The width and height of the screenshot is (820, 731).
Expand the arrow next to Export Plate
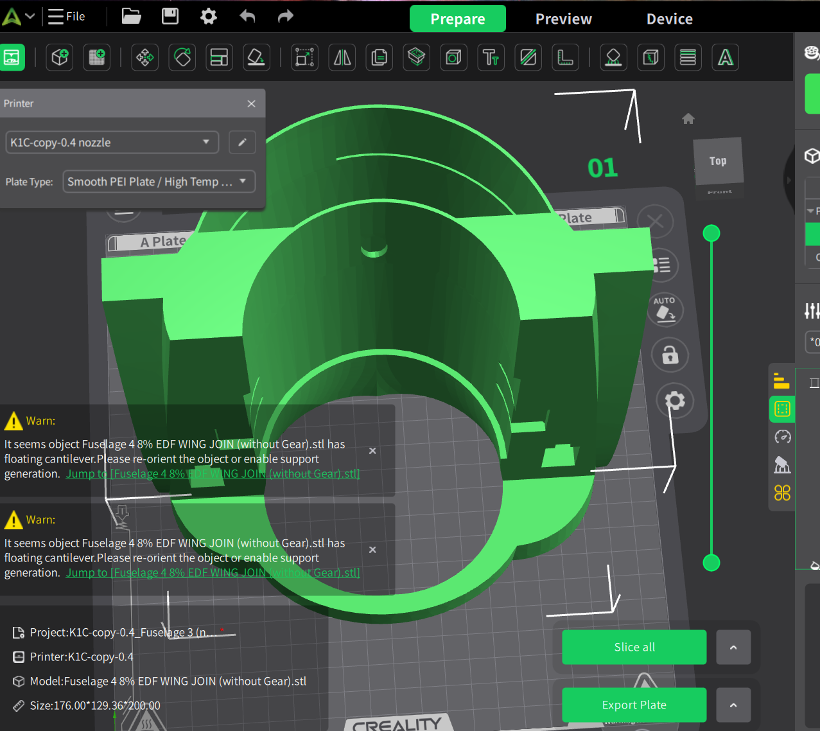click(733, 705)
